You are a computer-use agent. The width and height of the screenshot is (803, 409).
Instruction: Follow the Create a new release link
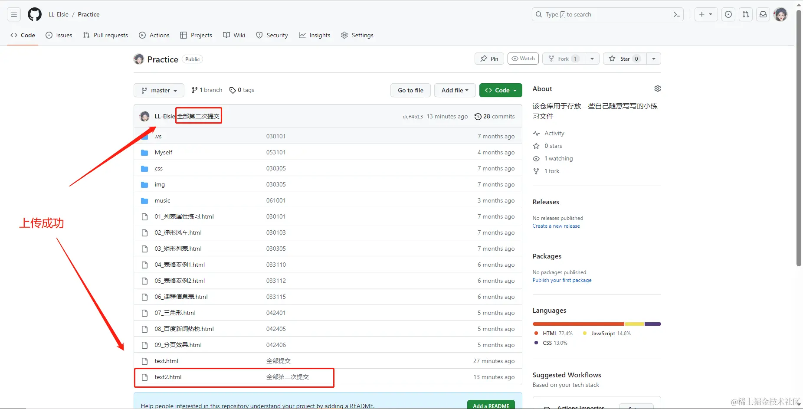pyautogui.click(x=556, y=226)
